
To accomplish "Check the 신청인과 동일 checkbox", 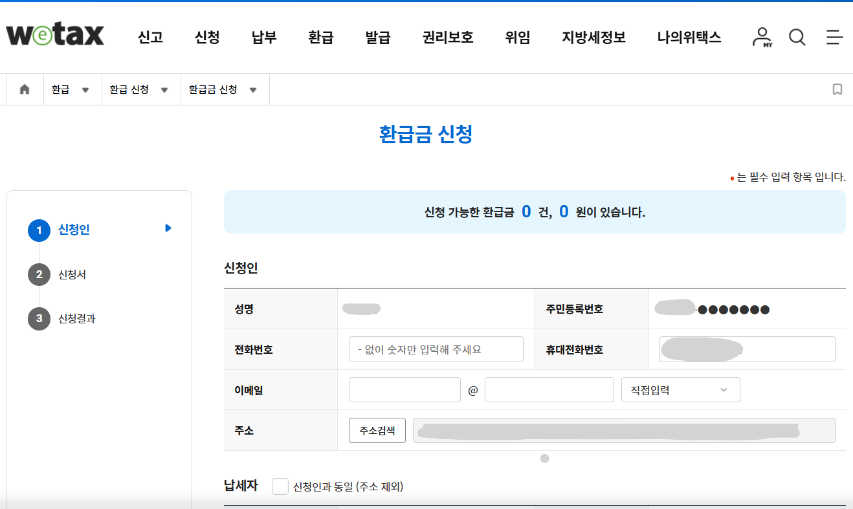I will click(280, 486).
